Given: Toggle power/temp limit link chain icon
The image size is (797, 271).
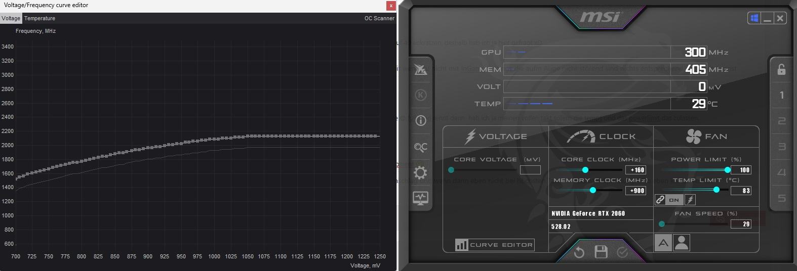Looking at the screenshot, I should [660, 200].
